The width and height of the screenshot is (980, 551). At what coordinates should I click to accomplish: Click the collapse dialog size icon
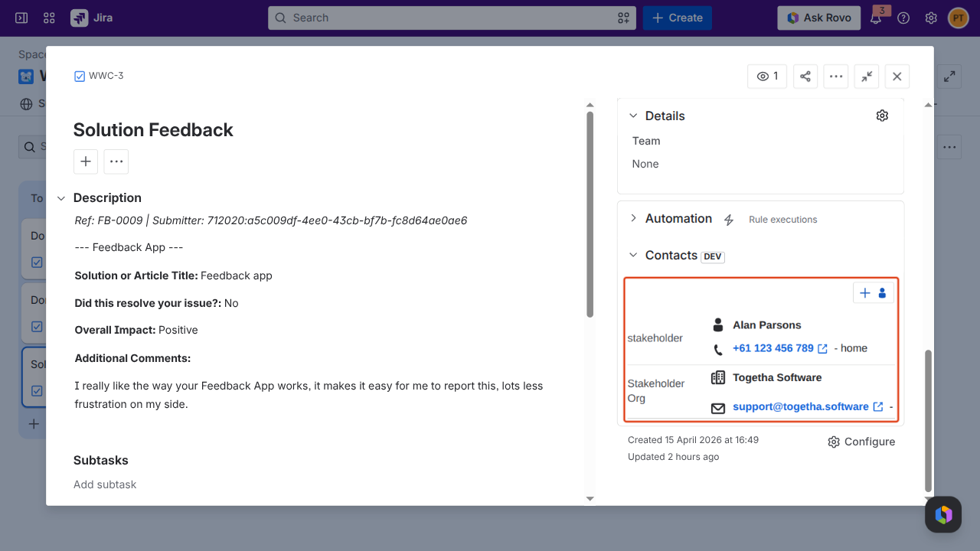(867, 77)
